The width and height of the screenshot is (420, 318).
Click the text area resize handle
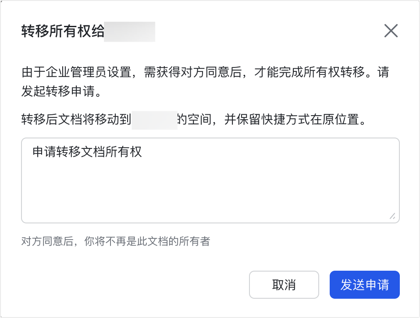click(392, 216)
